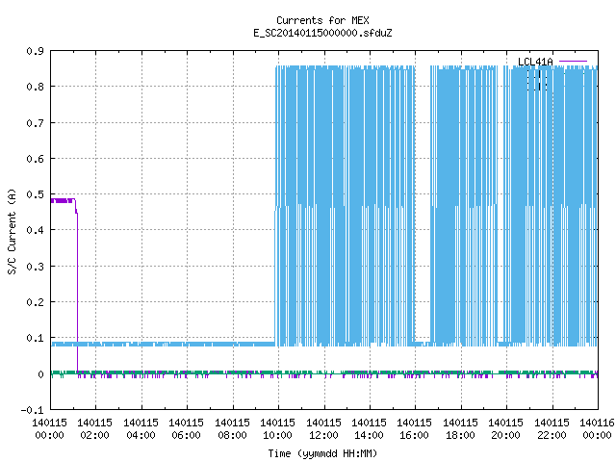The image size is (616, 462).
Task: Click the LCL41A legend label
Action: 535,62
